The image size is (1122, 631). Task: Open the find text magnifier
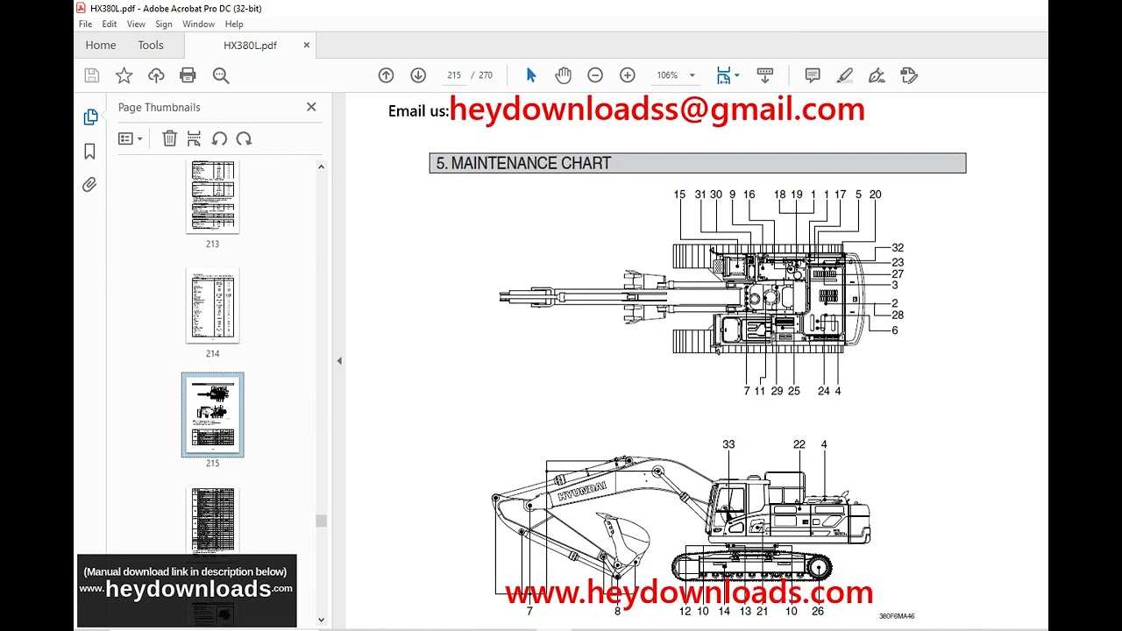[x=221, y=75]
